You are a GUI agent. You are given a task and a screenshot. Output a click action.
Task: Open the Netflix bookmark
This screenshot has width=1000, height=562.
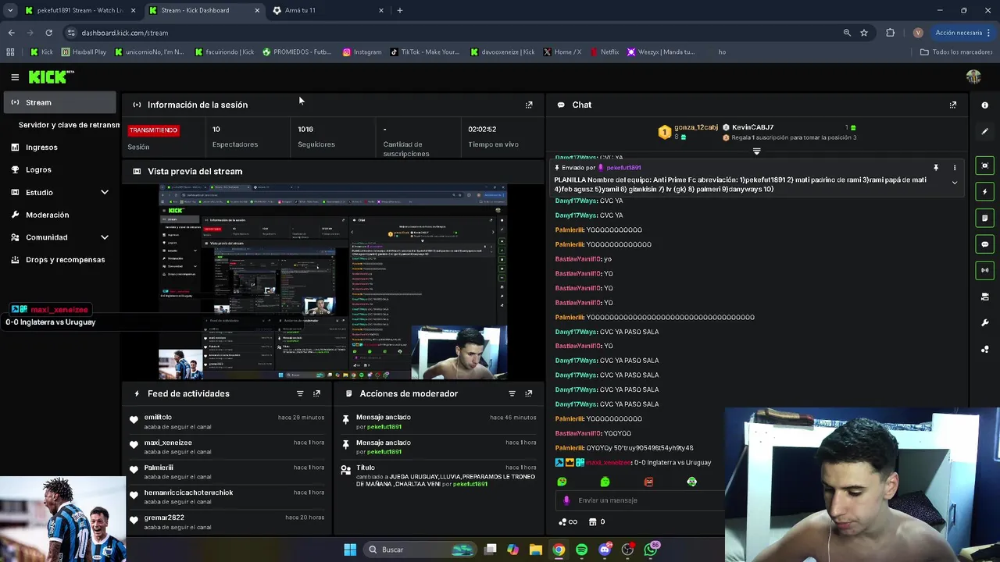(605, 52)
